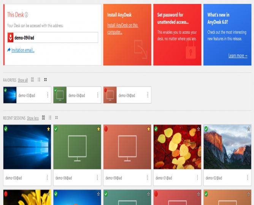Open options menu for recent demo-09@ad
Screen dimensions: 254x205
click(x=148, y=178)
